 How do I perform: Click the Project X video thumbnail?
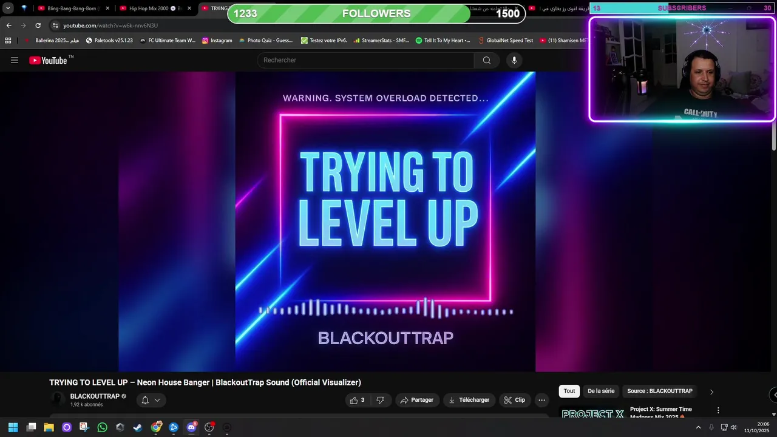[x=592, y=413]
